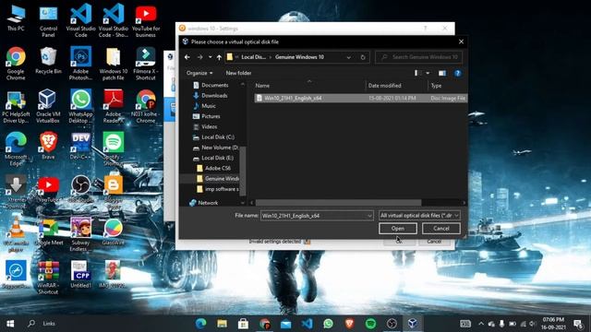Open Local Disk (C:) in navigation pane
The height and width of the screenshot is (332, 591).
pos(218,137)
